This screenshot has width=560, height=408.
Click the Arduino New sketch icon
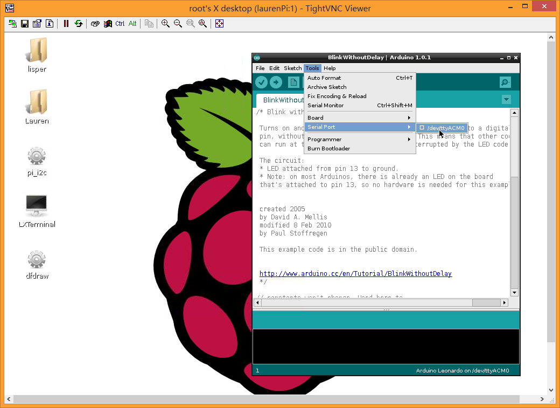point(293,82)
